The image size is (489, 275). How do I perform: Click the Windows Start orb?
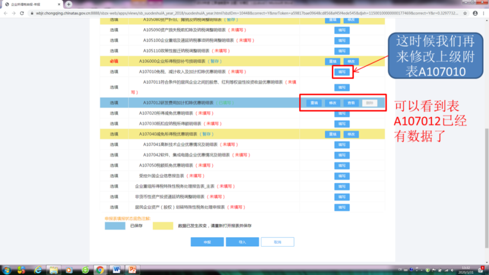coord(6,270)
